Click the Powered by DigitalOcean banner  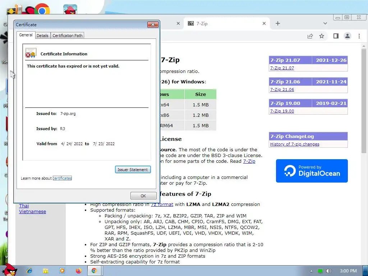tap(312, 171)
